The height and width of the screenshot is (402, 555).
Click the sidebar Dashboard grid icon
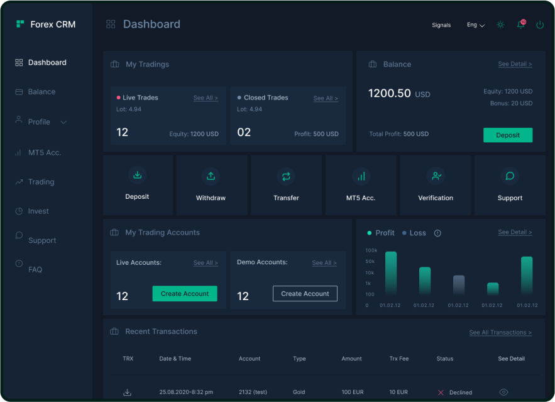point(19,63)
